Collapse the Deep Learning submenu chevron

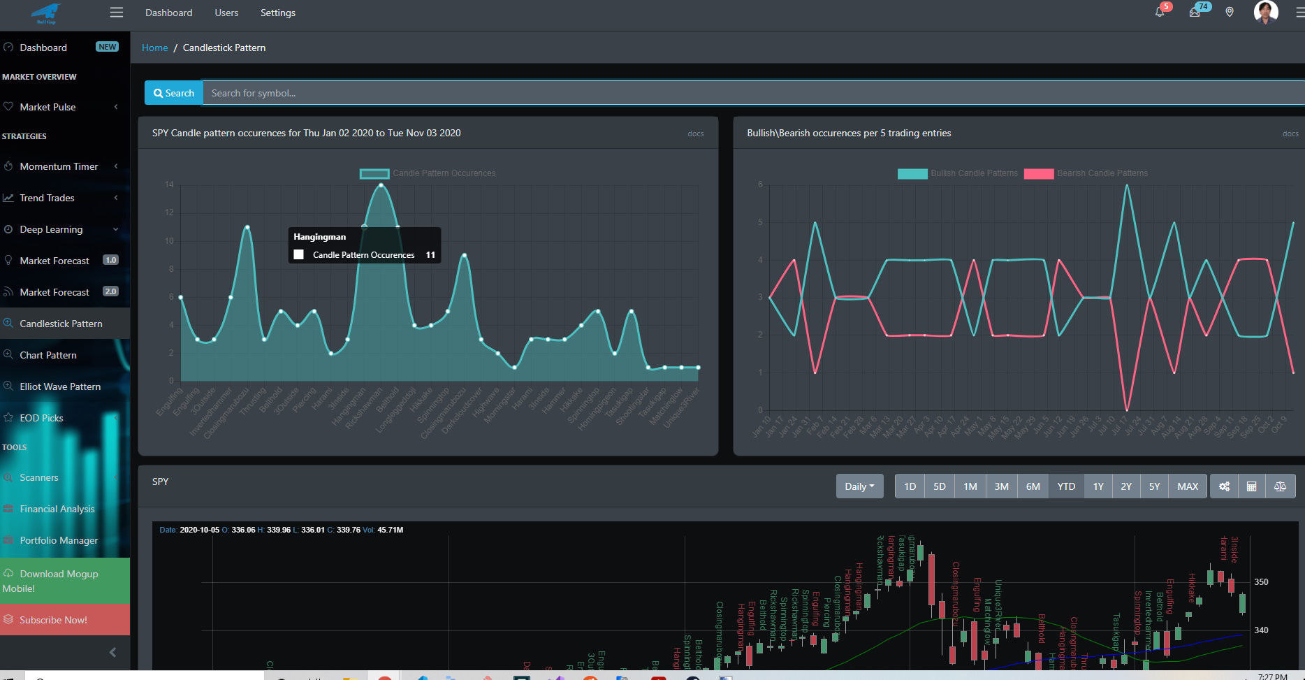116,229
